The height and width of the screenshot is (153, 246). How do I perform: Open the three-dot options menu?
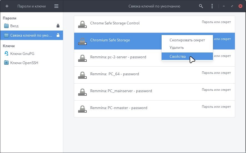[x=212, y=6]
